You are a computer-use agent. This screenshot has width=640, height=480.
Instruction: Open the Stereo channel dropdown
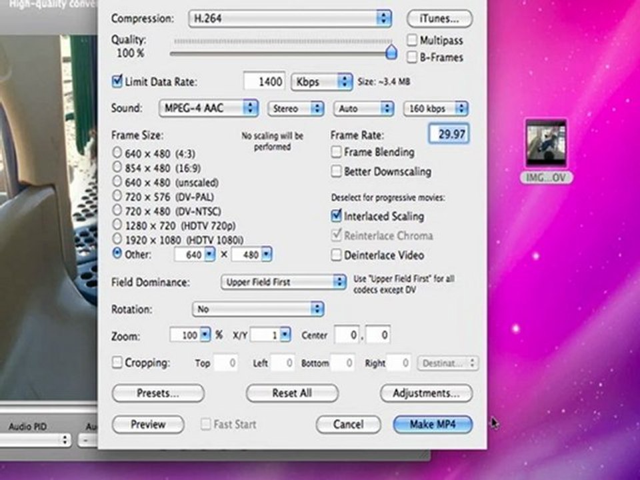click(x=295, y=109)
